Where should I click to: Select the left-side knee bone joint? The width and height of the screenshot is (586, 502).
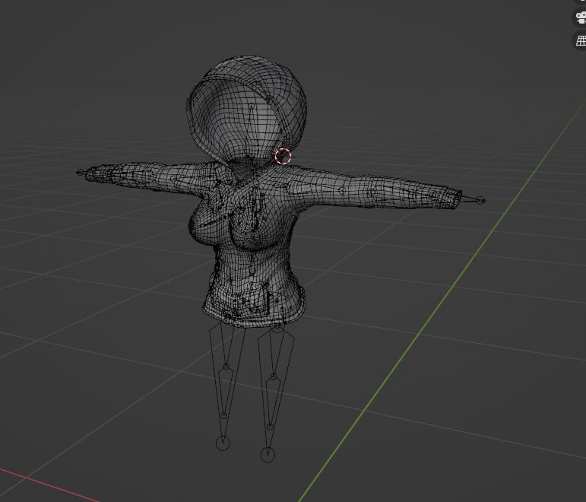[226, 367]
